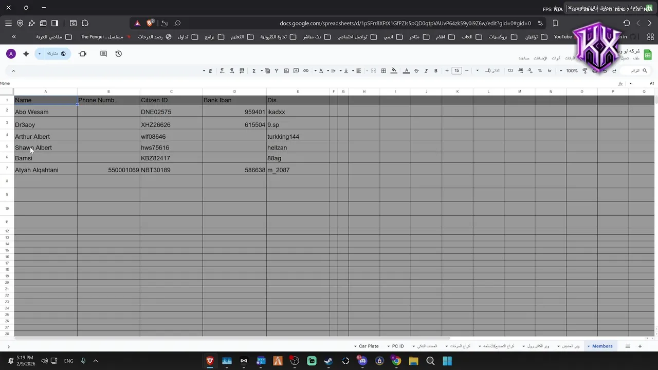Select the Members sheet tab
Viewport: 658px width, 370px height.
click(602, 346)
